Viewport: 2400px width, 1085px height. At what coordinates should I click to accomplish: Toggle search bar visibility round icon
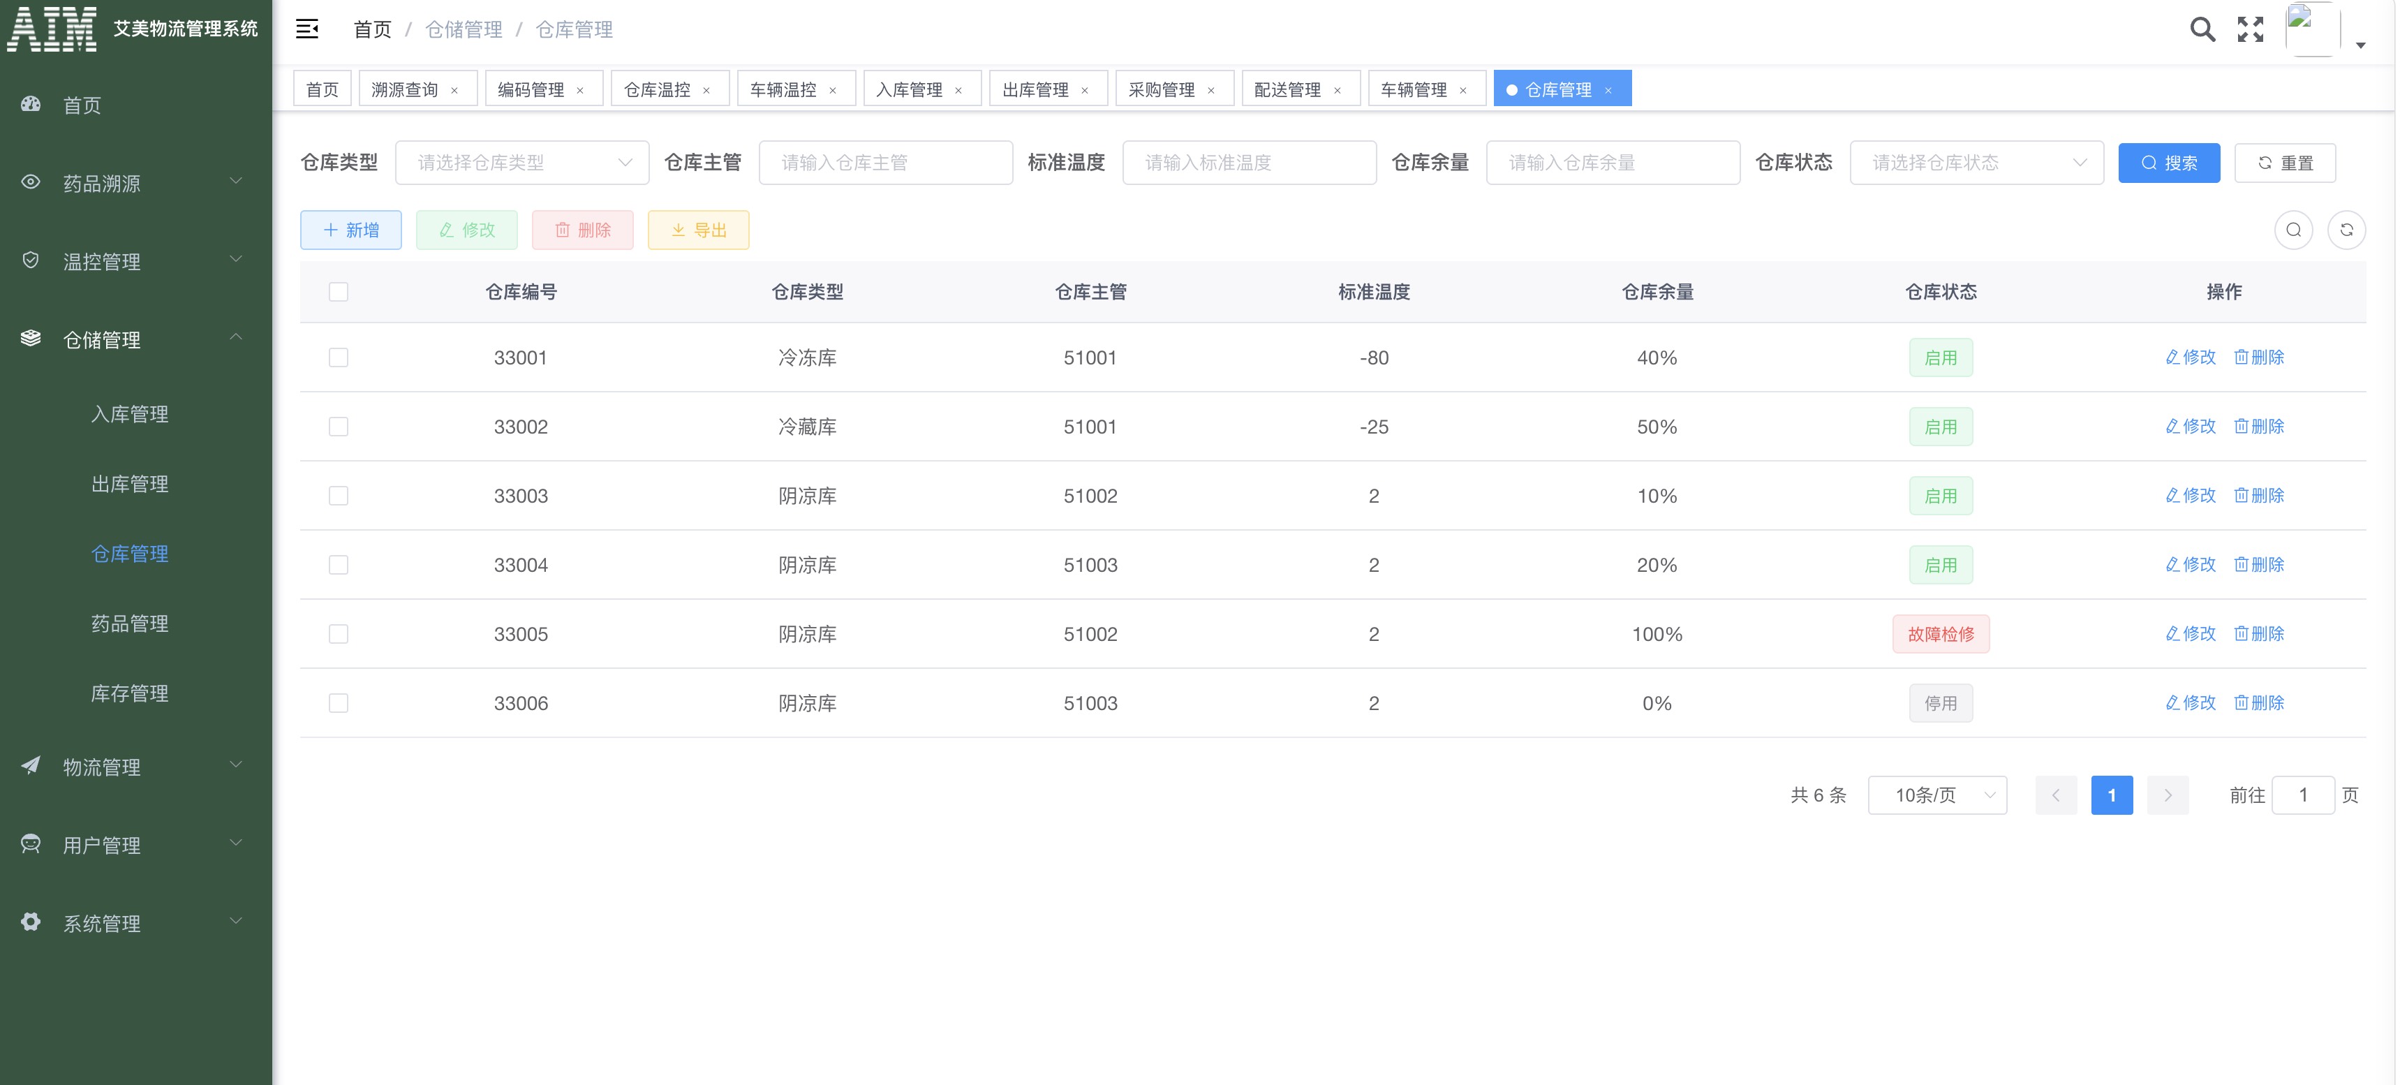coord(2293,229)
